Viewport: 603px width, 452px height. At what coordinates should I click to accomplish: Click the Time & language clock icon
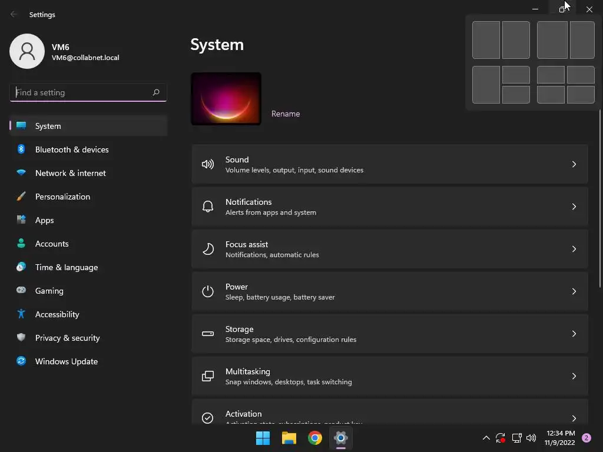tap(21, 267)
